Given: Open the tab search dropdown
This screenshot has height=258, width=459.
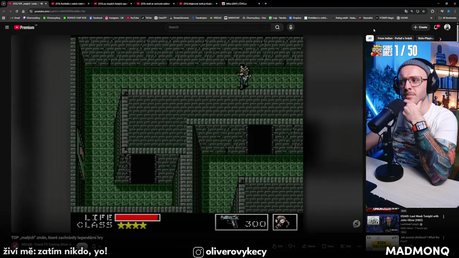Looking at the screenshot, I should (3, 4).
